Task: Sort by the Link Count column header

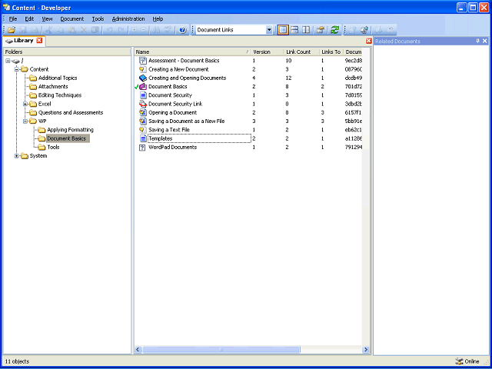Action: coord(301,52)
